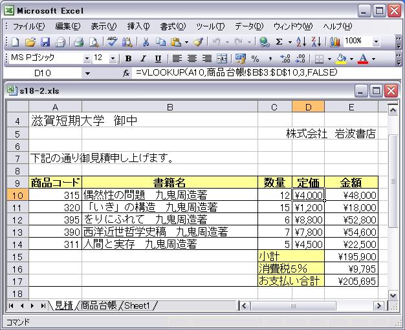Viewport: 405px width, 330px height.
Task: Expand the AutoSum function arrow
Action: [x=290, y=42]
